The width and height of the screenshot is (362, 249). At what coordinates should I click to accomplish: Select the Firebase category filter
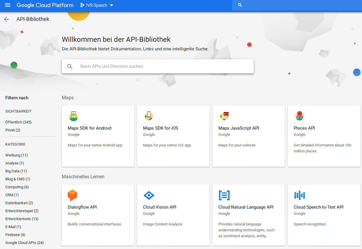[15, 235]
